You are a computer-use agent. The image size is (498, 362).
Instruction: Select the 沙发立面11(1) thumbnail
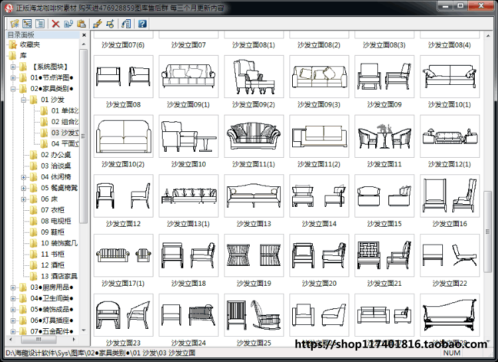pyautogui.click(x=254, y=137)
